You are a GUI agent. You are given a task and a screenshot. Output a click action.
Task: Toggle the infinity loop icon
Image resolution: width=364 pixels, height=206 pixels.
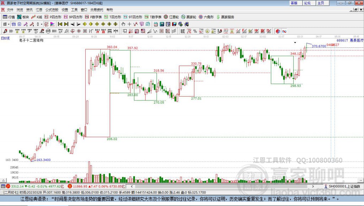[284, 31]
